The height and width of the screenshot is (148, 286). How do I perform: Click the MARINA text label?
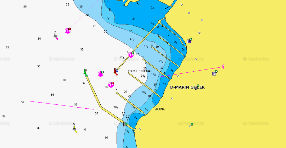tap(159, 109)
